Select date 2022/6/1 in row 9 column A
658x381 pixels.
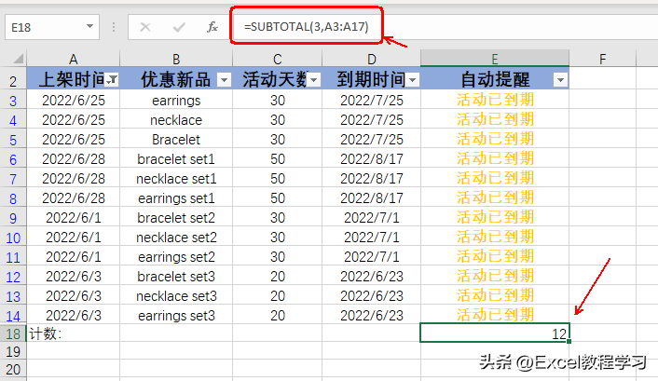click(74, 218)
